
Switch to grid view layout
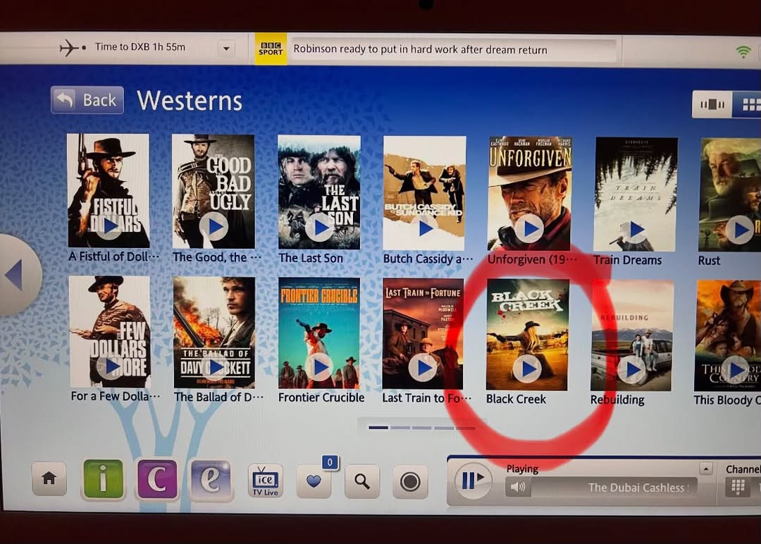click(x=748, y=104)
